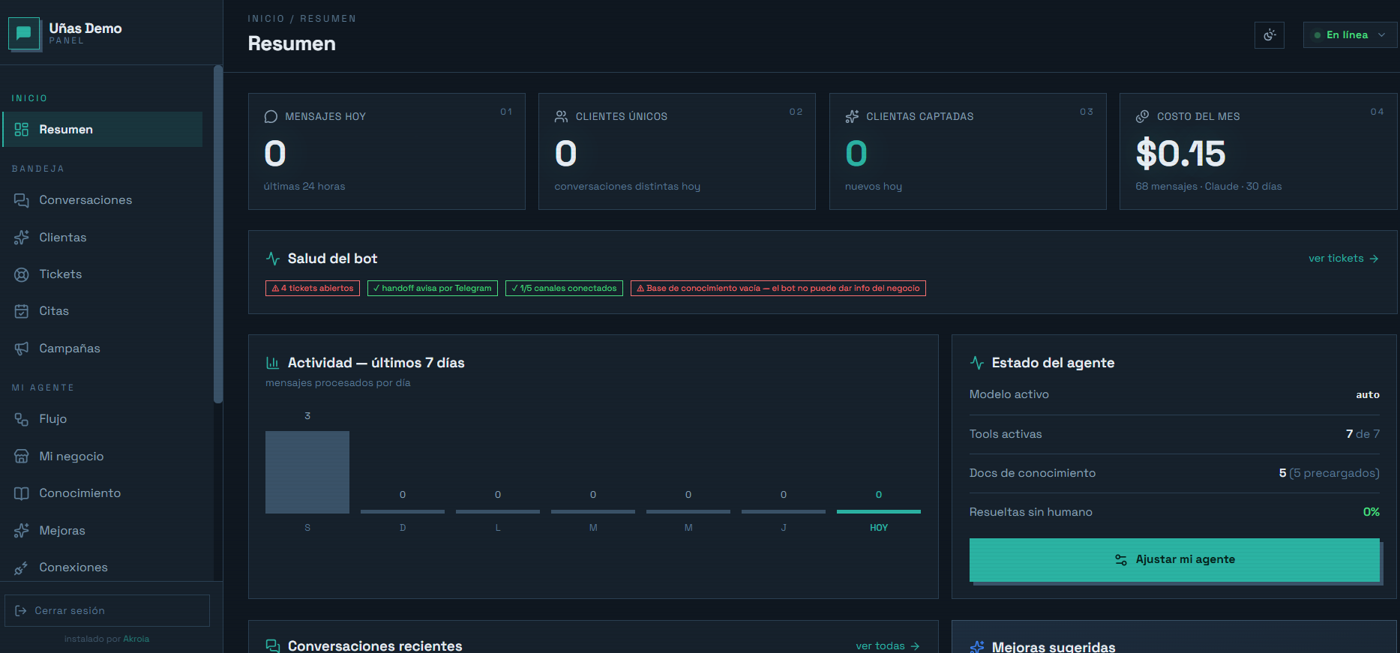Toggle the light/dark theme icon button

(x=1270, y=35)
